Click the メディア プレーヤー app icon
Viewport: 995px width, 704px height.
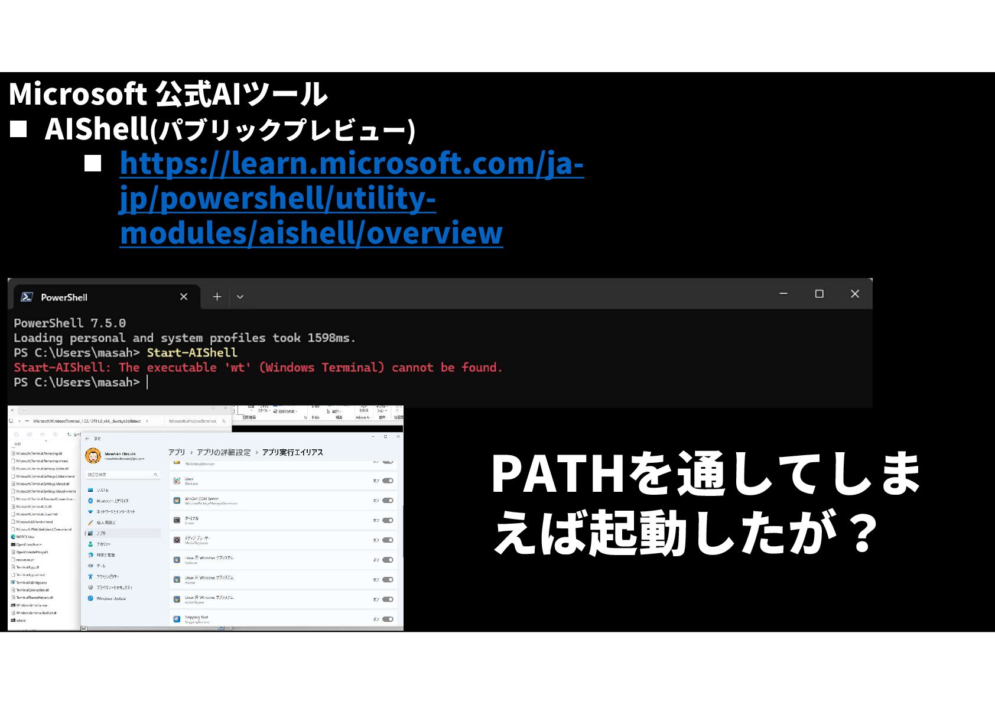point(177,540)
